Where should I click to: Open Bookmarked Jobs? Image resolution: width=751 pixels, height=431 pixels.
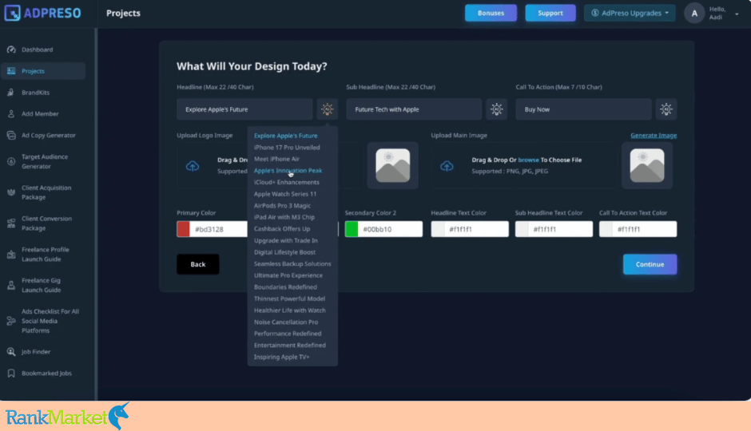[x=46, y=373]
